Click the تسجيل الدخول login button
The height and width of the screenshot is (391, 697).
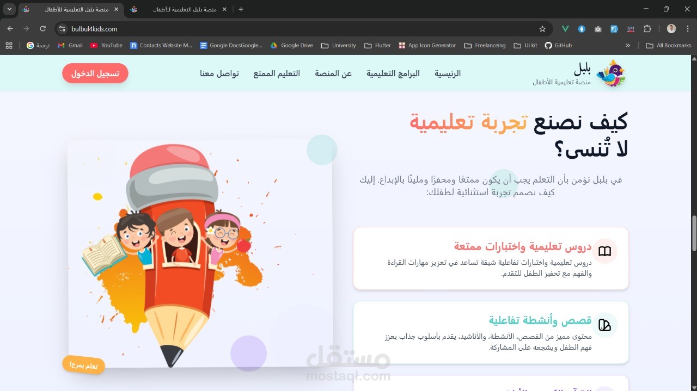point(95,73)
